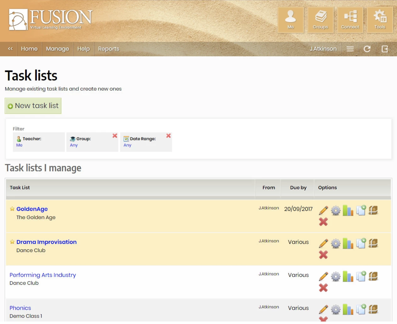Open the Me profile icon
397x324 pixels.
tap(291, 20)
